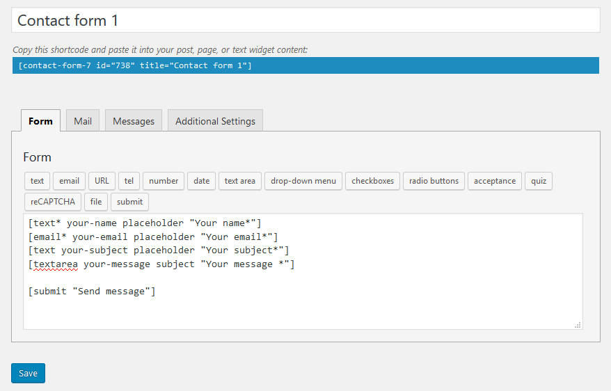This screenshot has width=611, height=391.
Task: Add a checkboxes tag
Action: pos(372,181)
